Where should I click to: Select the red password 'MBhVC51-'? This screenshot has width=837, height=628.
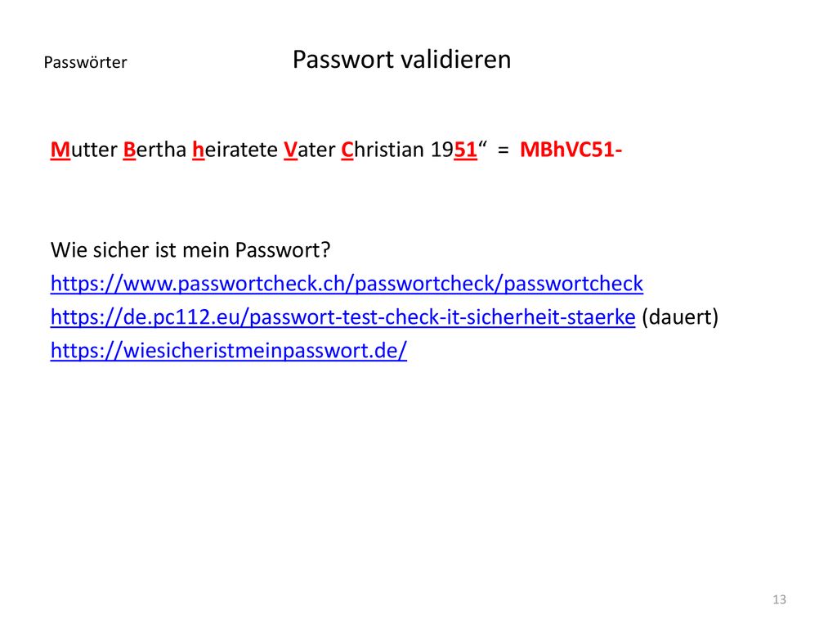click(x=571, y=150)
